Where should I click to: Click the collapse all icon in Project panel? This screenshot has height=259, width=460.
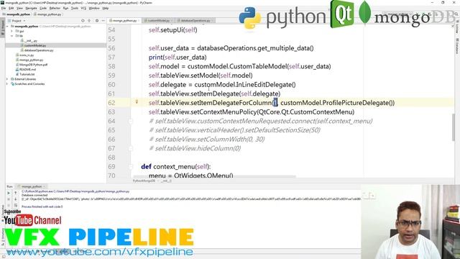89,21
